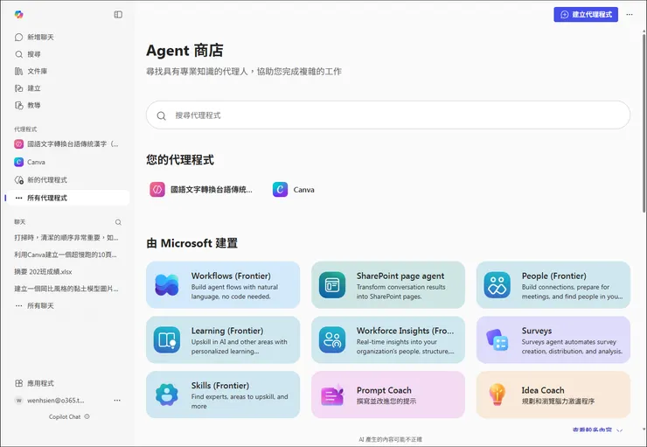The width and height of the screenshot is (647, 447).
Task: Click the 建立代理程式 button
Action: [586, 15]
